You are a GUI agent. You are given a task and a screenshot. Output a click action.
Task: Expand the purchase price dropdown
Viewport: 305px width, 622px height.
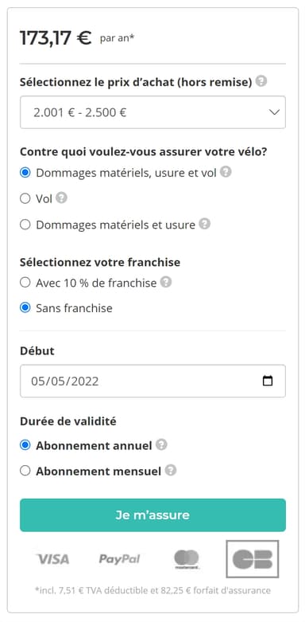(152, 112)
